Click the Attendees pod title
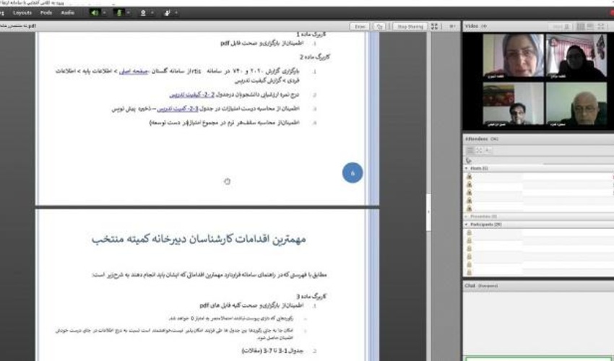 pyautogui.click(x=476, y=139)
